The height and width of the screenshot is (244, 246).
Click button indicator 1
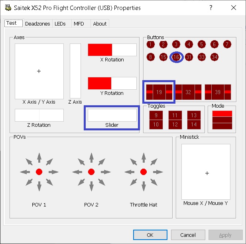[x=150, y=44]
